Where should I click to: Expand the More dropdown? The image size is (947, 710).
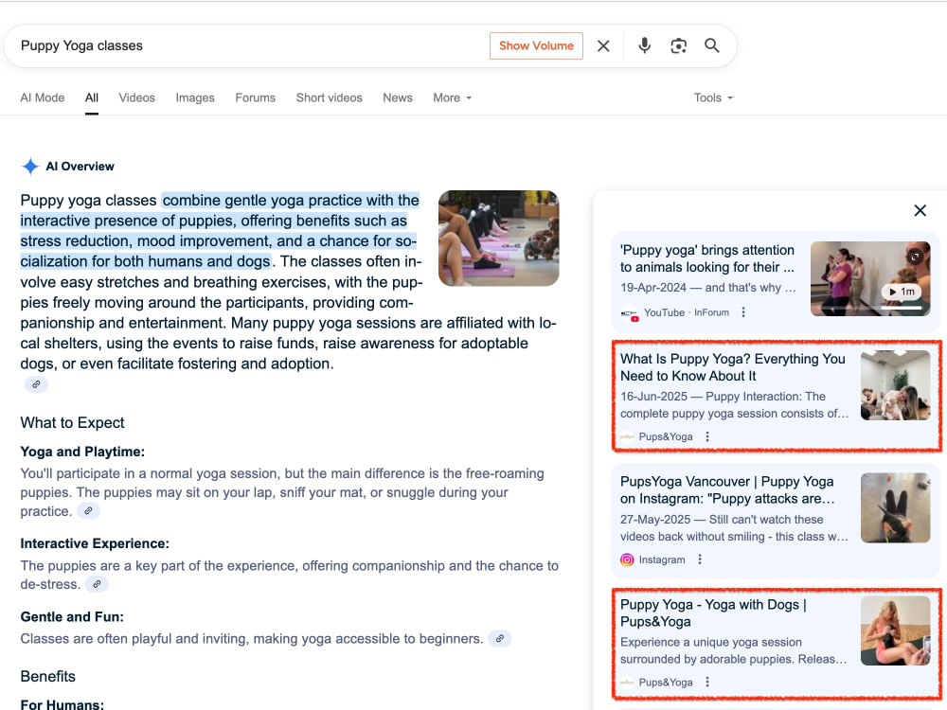(452, 98)
